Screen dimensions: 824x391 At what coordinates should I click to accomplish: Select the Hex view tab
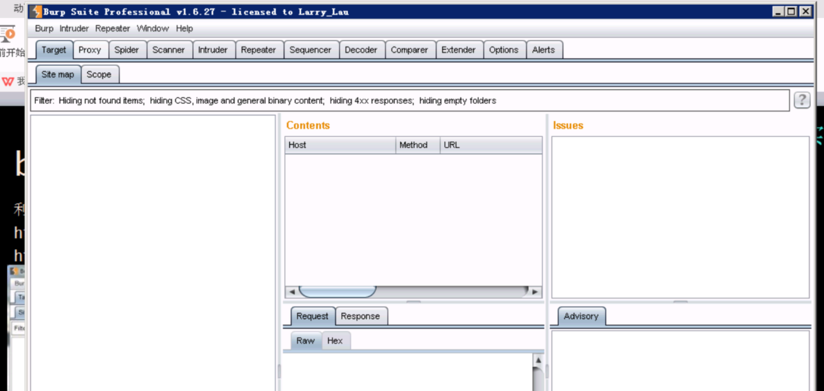(335, 340)
